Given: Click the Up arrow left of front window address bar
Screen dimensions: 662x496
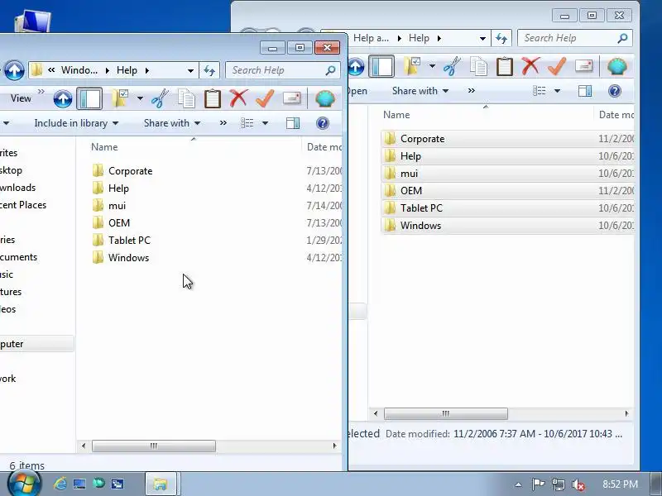Looking at the screenshot, I should (14, 70).
